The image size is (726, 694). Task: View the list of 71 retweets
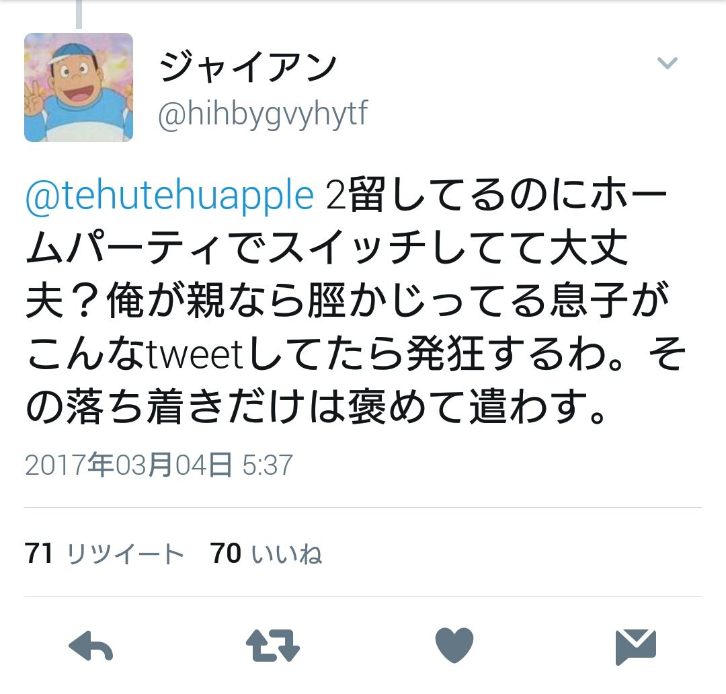[104, 553]
